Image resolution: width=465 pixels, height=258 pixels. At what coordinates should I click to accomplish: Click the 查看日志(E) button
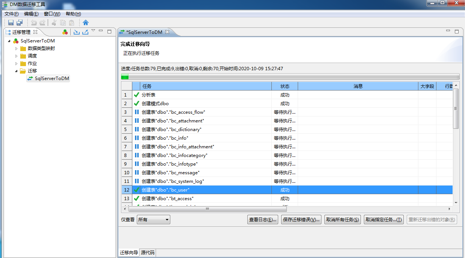[262, 219]
